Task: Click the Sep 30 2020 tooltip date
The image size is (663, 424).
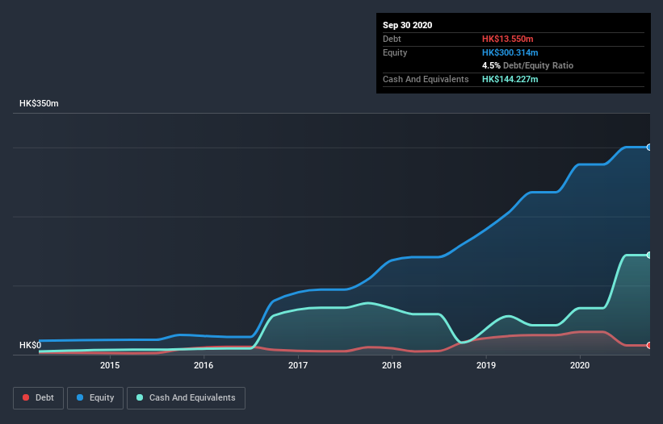Action: (x=408, y=25)
